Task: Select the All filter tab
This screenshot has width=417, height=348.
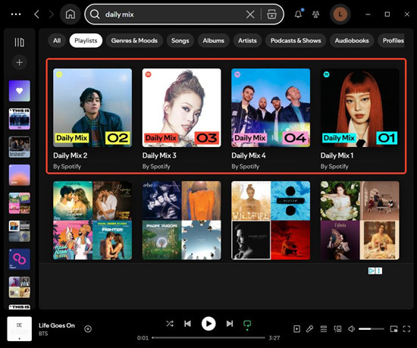Action: tap(57, 41)
